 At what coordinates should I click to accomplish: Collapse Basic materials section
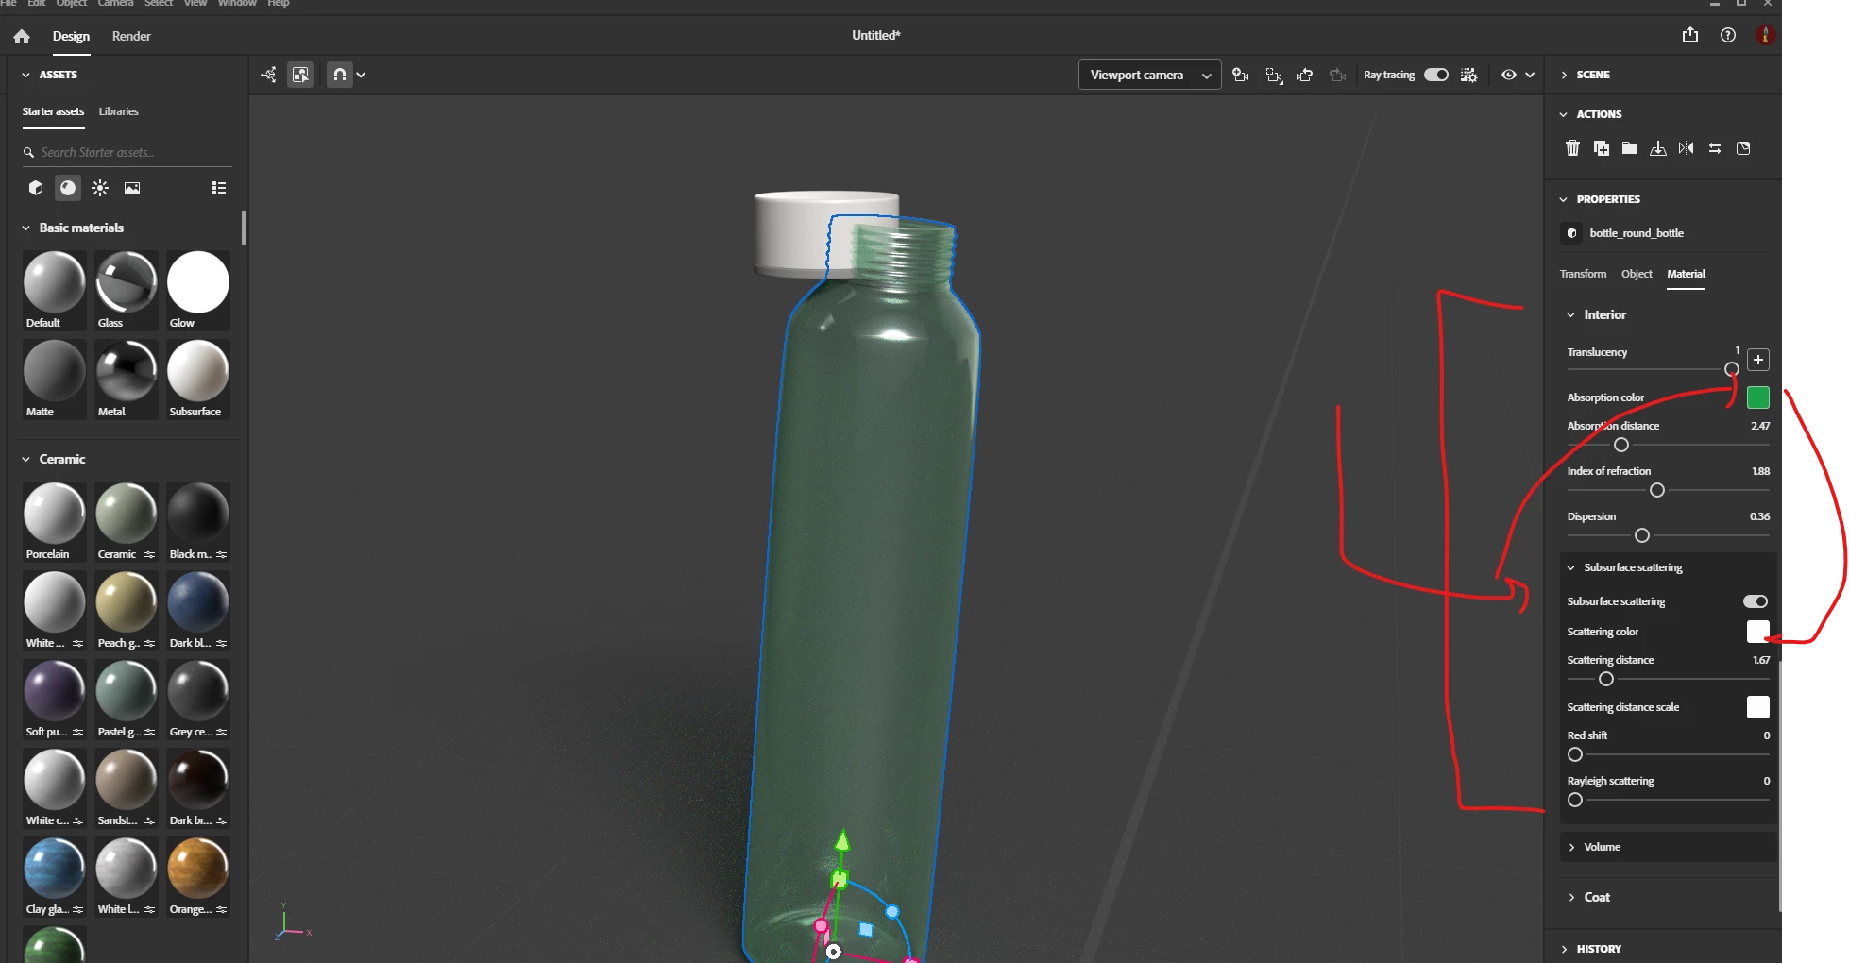pos(25,228)
